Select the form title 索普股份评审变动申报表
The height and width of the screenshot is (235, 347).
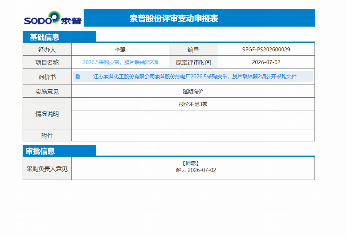(174, 18)
